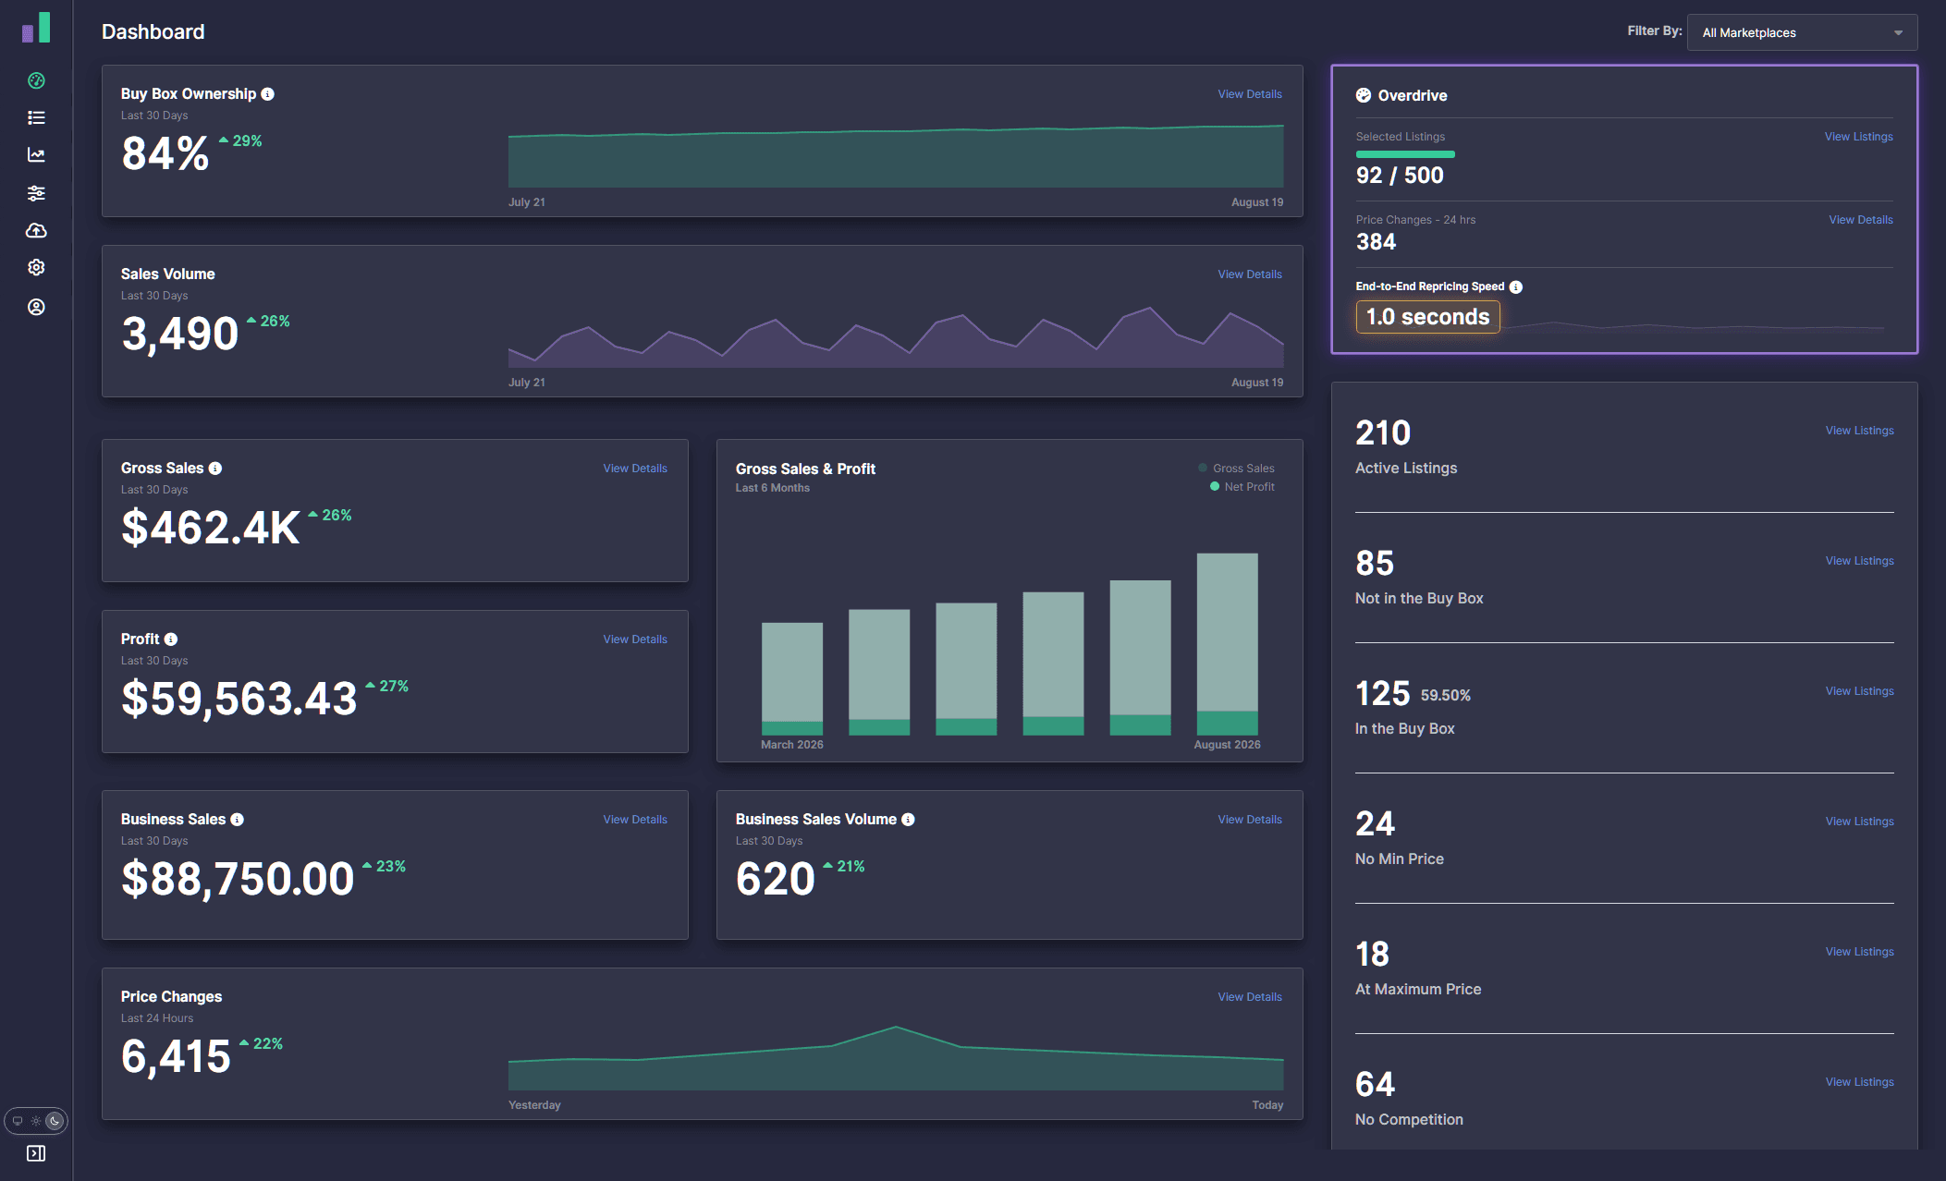View details for Buy Box Ownership
The width and height of the screenshot is (1946, 1181).
point(1250,94)
